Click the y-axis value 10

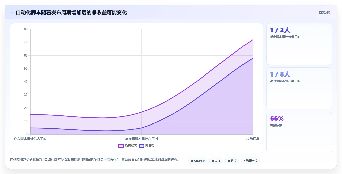[26, 121]
